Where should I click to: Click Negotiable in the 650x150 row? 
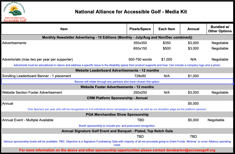pos(220,49)
